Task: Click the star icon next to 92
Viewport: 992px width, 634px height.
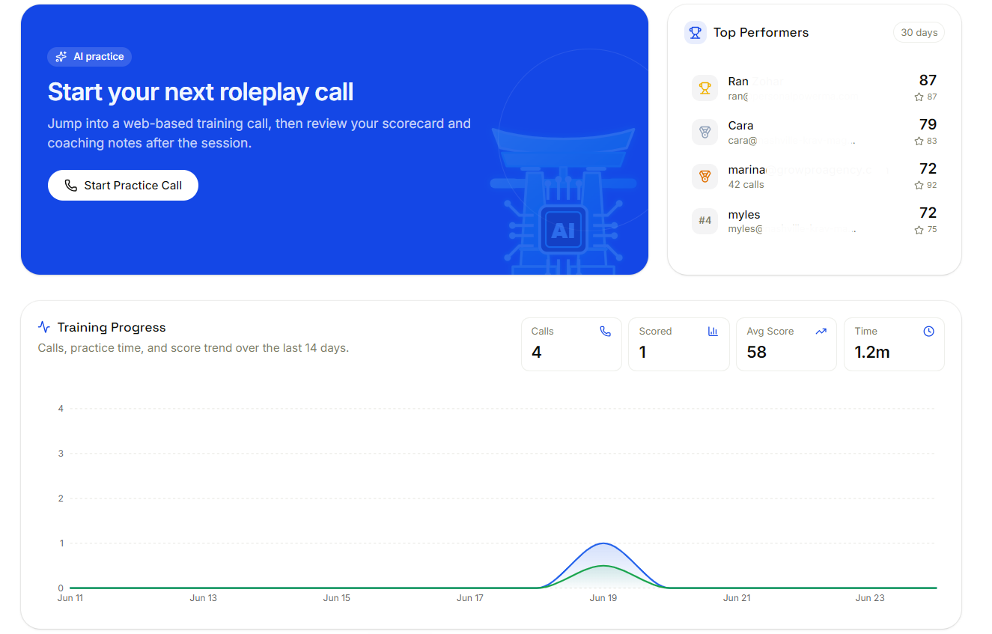Action: tap(919, 186)
